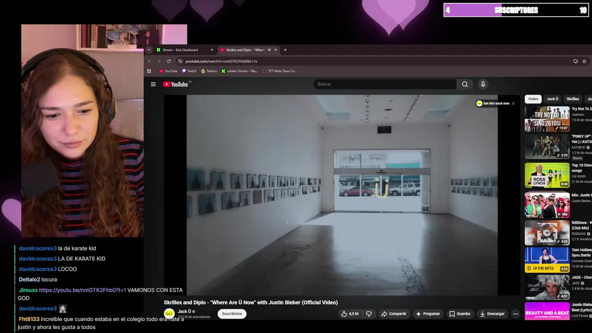Mute the audio indicator on Skrillex tab
The width and height of the screenshot is (592, 333).
pyautogui.click(x=269, y=50)
